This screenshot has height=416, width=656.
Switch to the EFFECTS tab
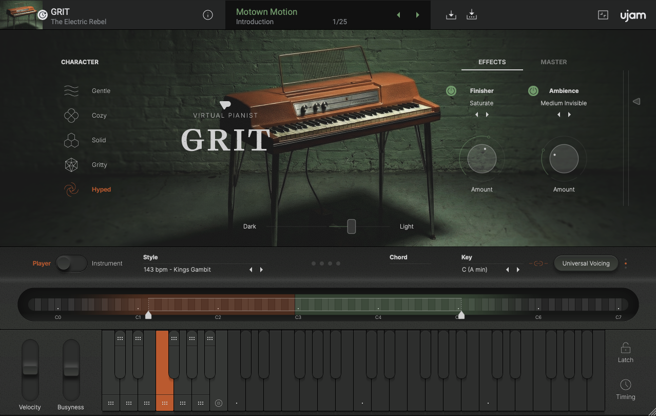(x=492, y=62)
